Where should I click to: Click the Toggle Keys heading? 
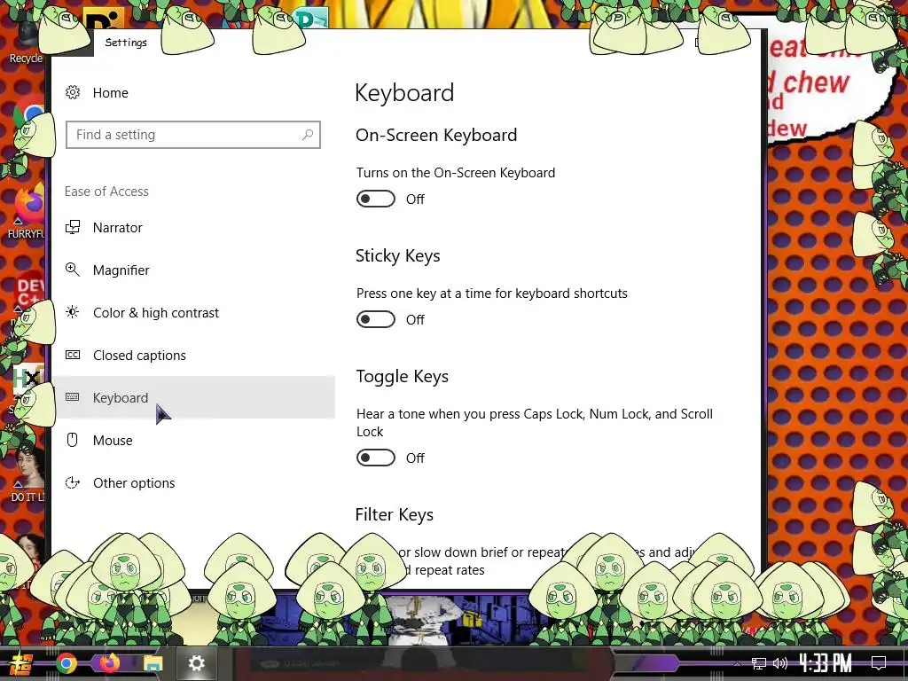point(403,376)
